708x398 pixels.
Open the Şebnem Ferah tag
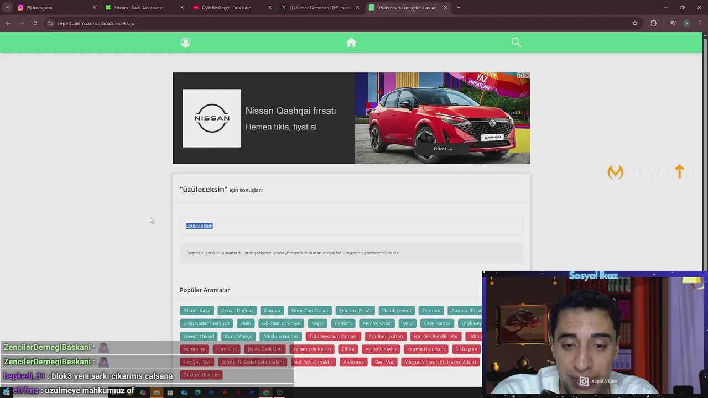(355, 311)
